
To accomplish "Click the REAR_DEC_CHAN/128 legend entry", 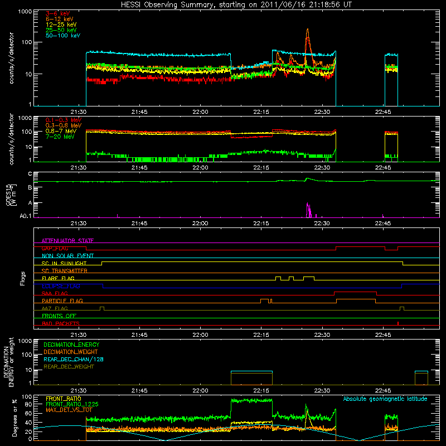I will click(74, 359).
